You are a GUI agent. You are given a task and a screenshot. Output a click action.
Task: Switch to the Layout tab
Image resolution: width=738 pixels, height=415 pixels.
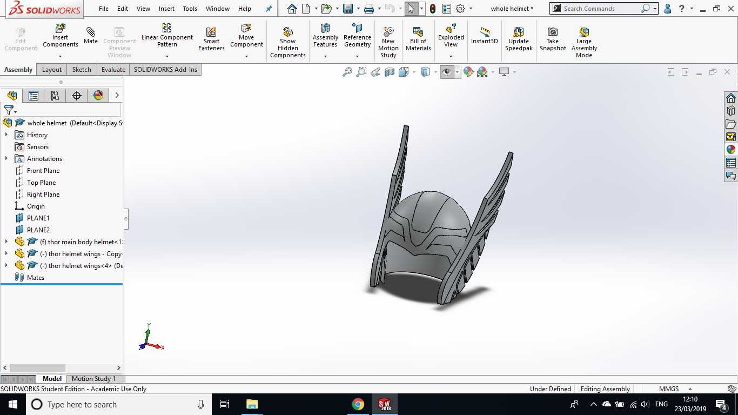pyautogui.click(x=52, y=70)
